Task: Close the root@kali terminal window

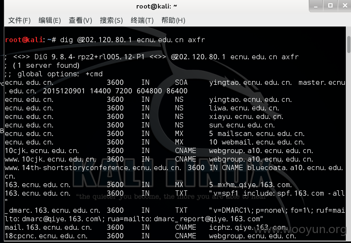Action: 345,6
